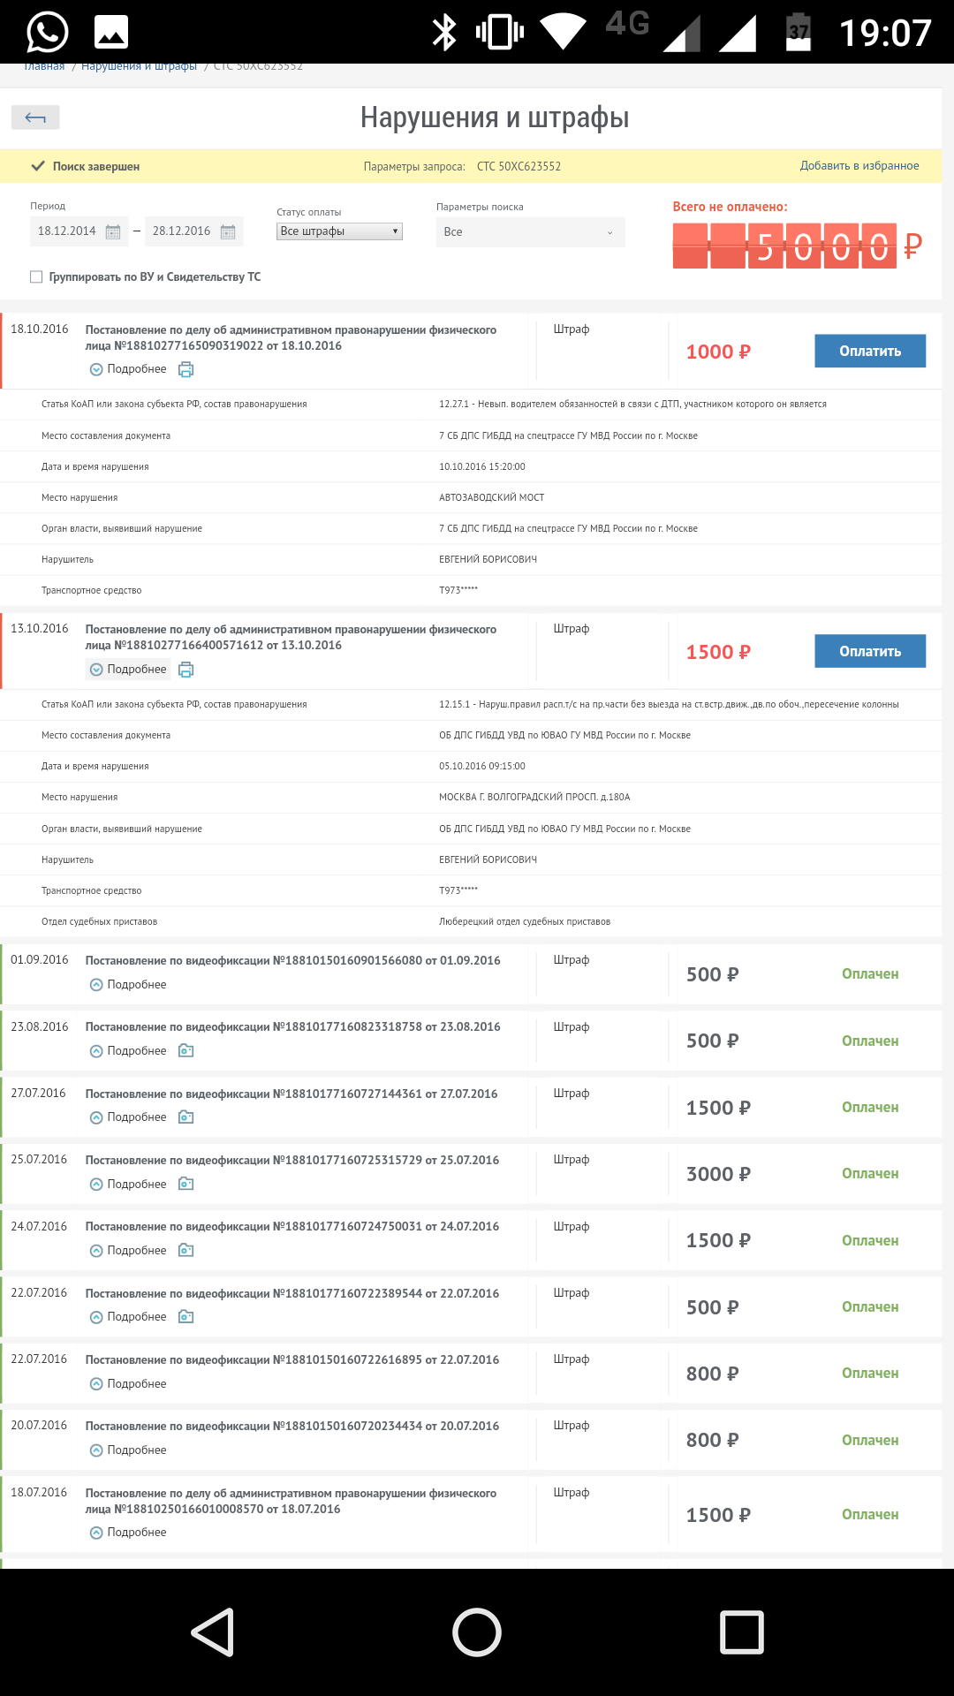Click the start date field 18.12.2014
Image resolution: width=954 pixels, height=1696 pixels.
67,231
